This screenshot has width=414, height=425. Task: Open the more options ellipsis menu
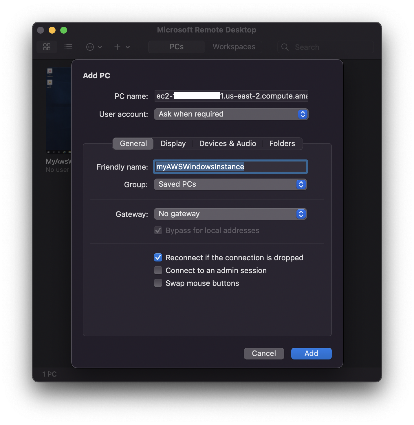click(90, 47)
